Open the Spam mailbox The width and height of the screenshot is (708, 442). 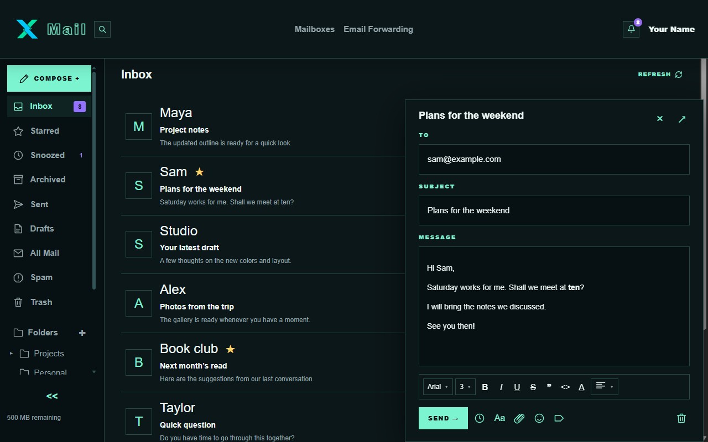tap(49, 277)
